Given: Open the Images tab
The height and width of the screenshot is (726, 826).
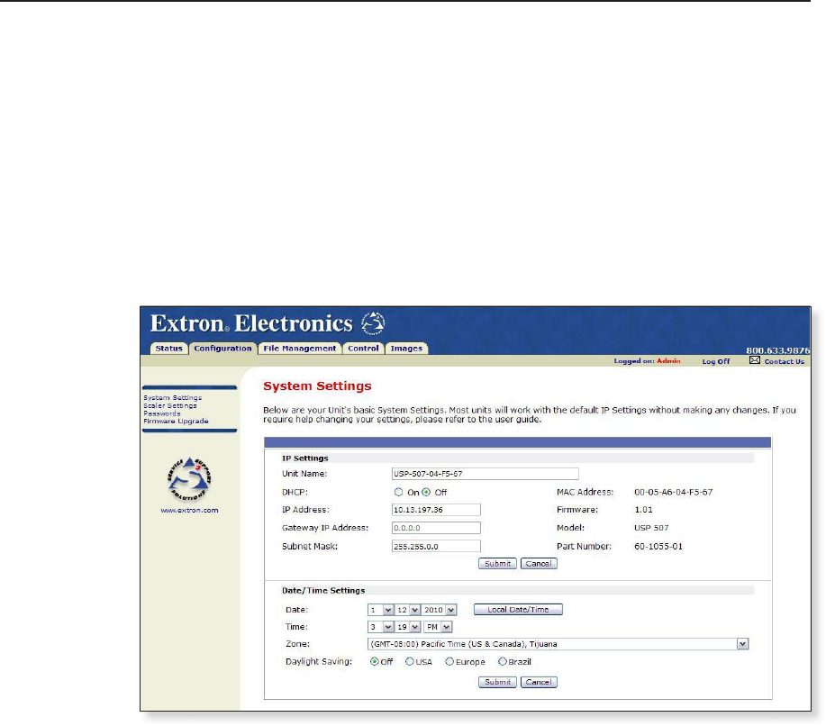Looking at the screenshot, I should tap(406, 349).
